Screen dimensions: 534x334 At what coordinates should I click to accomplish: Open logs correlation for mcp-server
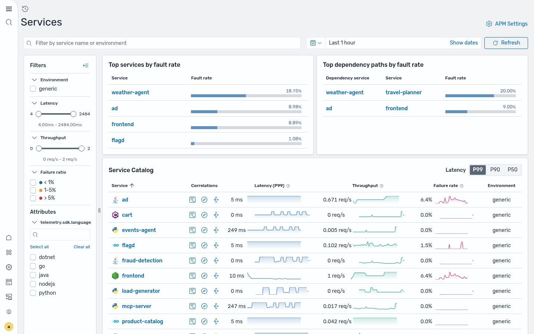(x=192, y=306)
